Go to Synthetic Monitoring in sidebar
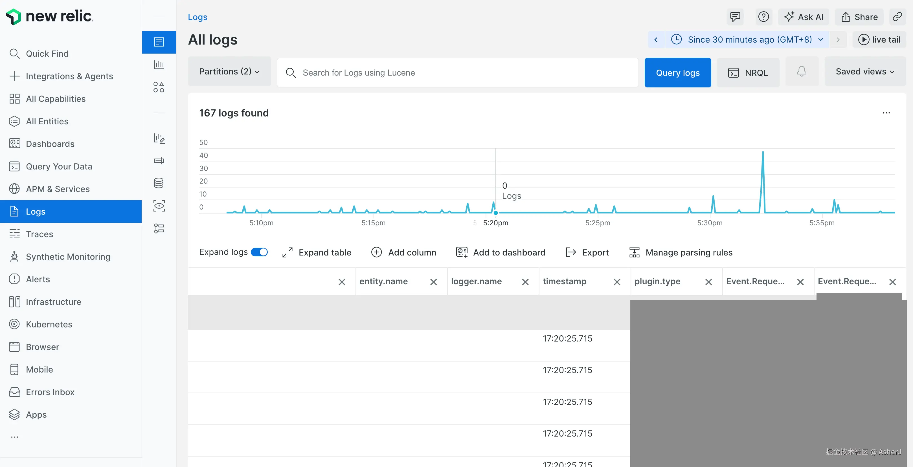 tap(68, 257)
